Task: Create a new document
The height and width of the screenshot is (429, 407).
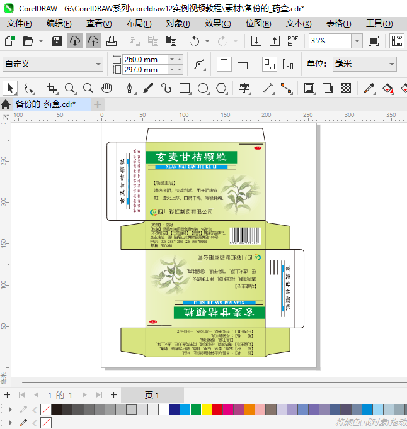Action: (x=9, y=41)
